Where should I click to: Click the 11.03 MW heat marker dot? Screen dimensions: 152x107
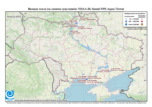(x=80, y=21)
